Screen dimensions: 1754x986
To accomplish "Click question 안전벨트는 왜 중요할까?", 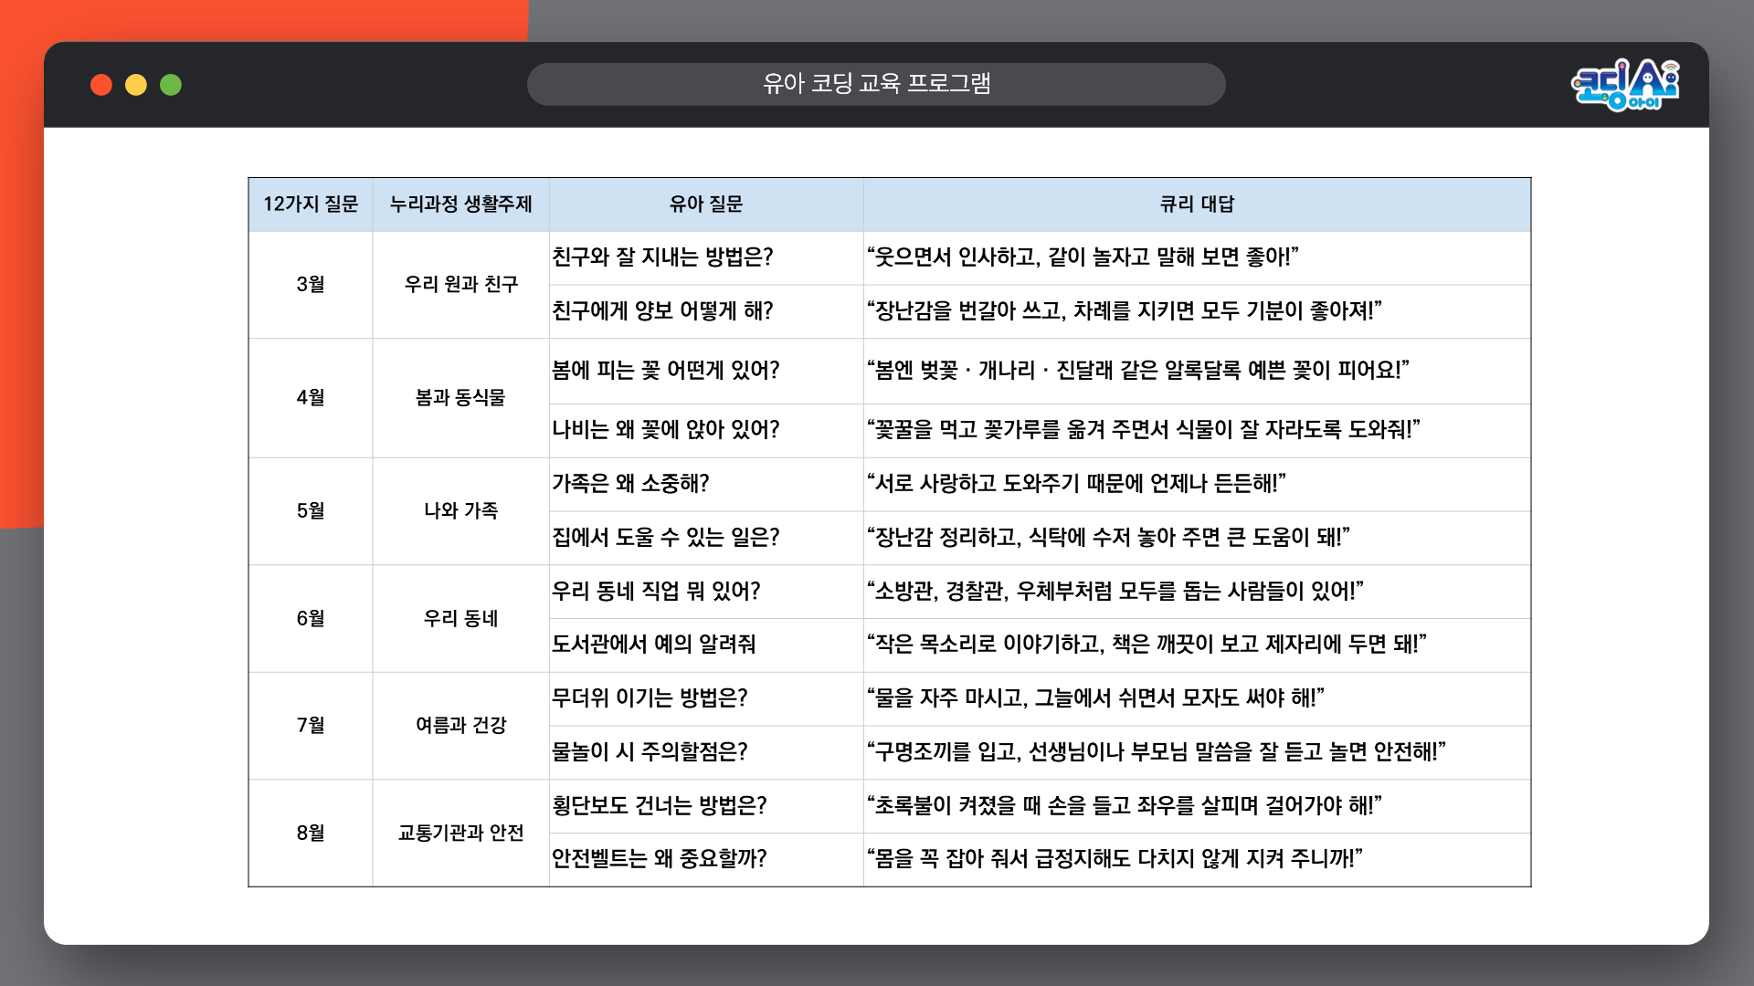I will coord(659,859).
